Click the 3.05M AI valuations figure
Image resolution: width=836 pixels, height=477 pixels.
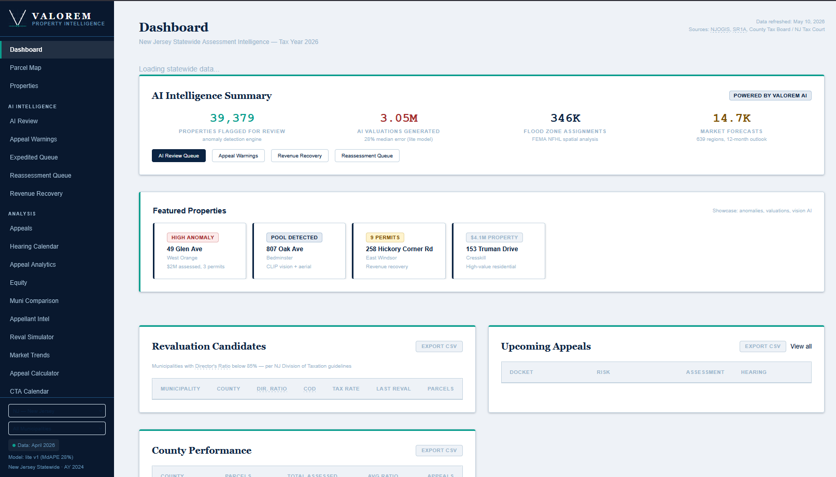(399, 118)
